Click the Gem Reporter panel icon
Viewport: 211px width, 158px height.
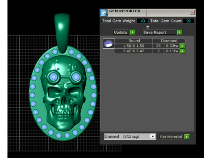tap(103, 13)
